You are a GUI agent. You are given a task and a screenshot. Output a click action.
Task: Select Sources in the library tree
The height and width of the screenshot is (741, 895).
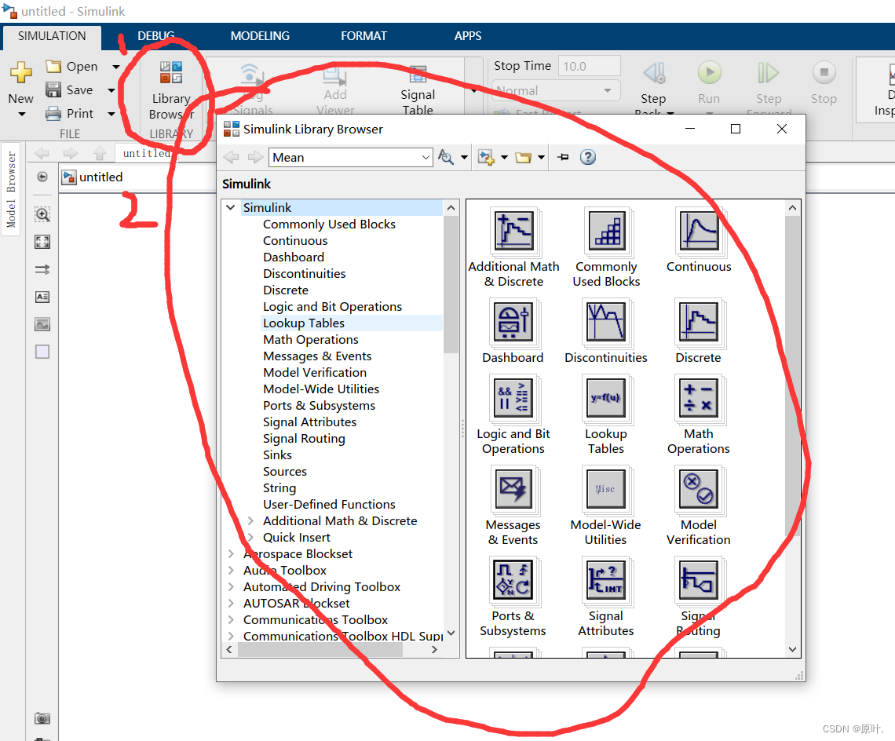coord(285,472)
